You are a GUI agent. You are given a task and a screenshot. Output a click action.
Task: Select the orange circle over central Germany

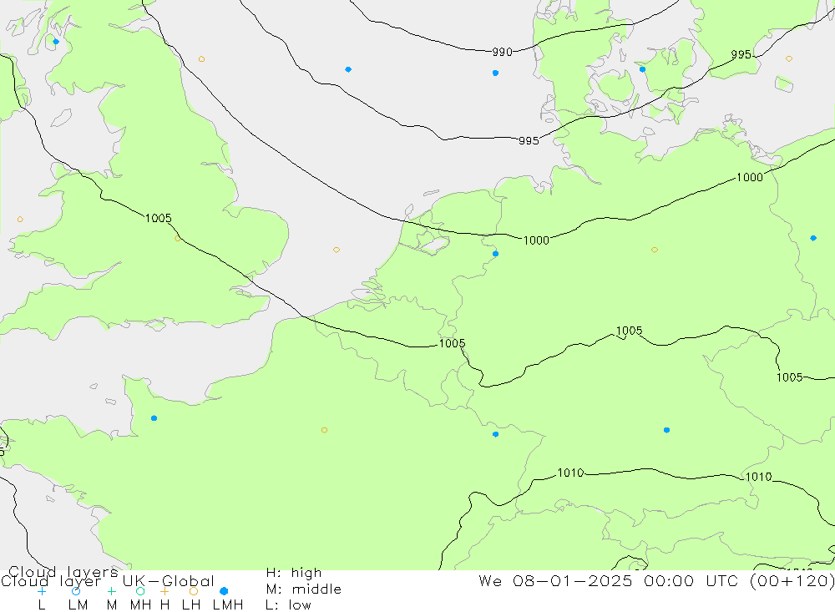click(x=655, y=250)
